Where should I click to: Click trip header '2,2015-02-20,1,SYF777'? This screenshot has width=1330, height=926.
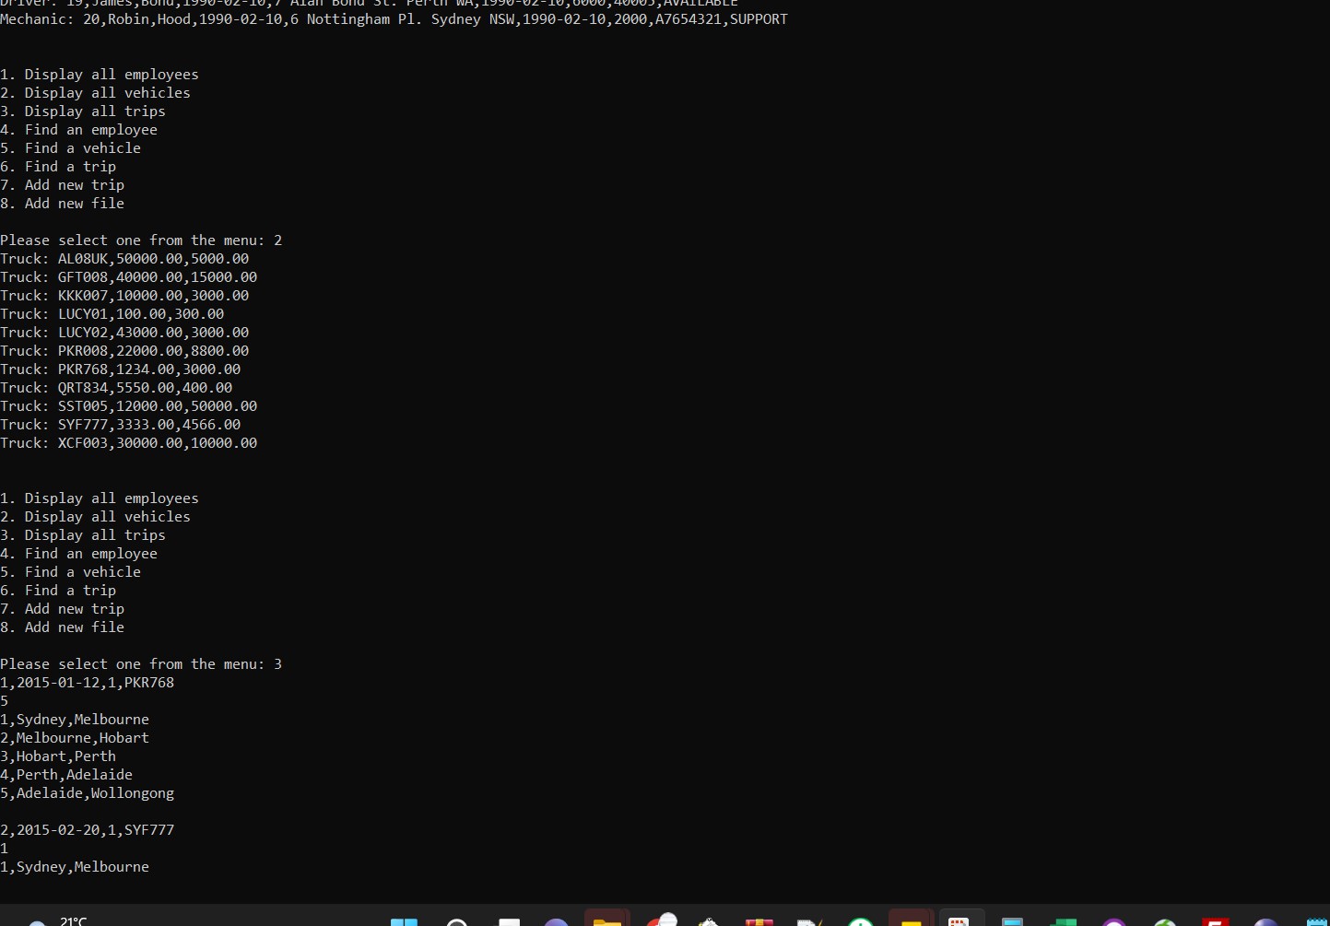tap(88, 830)
